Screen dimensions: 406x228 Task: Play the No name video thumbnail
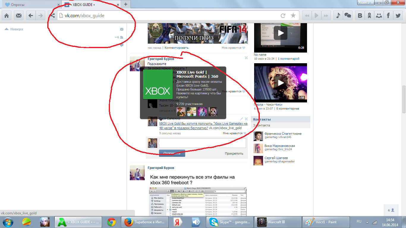tap(281, 37)
